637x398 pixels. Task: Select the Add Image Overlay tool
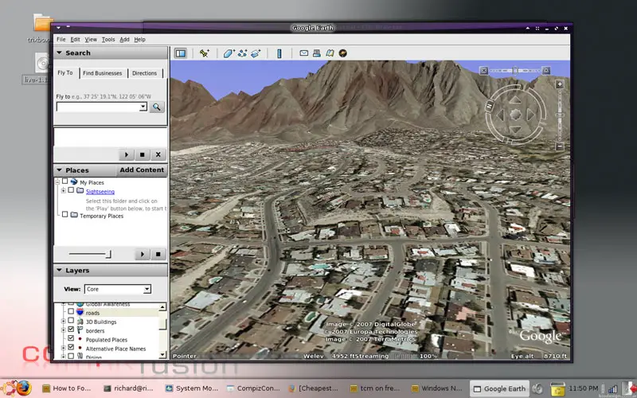point(256,53)
